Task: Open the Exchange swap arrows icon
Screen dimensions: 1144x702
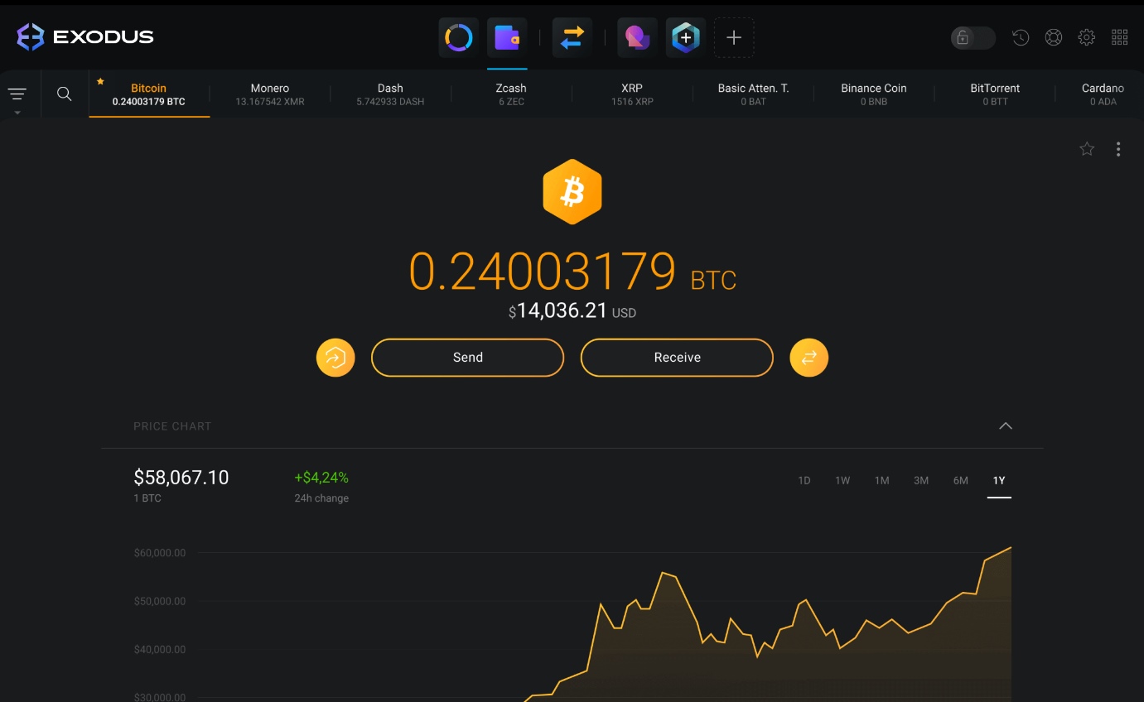Action: [572, 36]
